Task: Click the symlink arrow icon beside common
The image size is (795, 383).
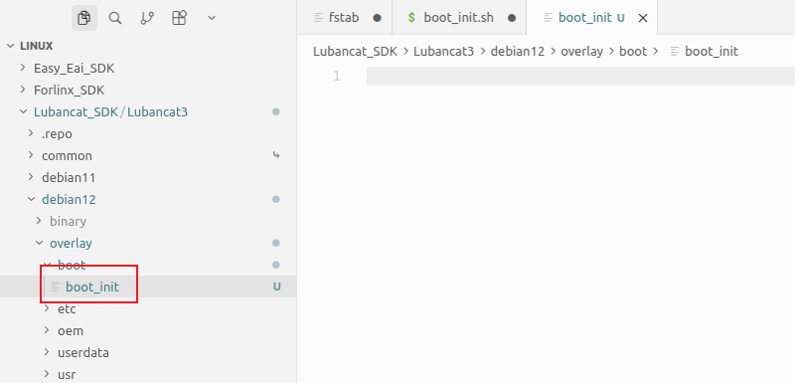Action: pyautogui.click(x=276, y=155)
